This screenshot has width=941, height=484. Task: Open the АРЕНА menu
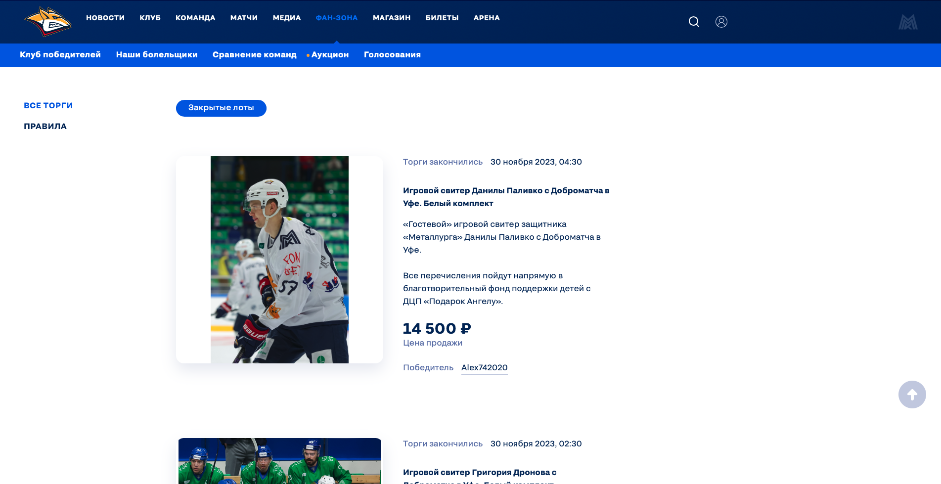487,18
